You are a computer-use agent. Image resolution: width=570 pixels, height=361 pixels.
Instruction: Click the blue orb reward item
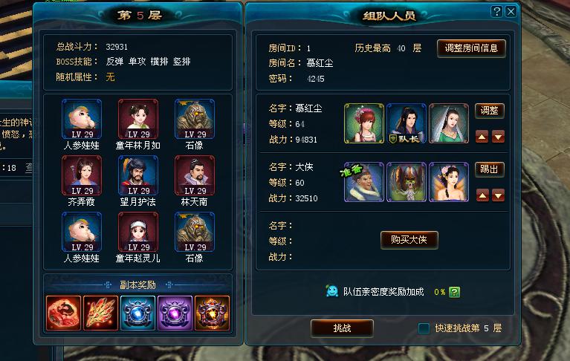tap(137, 313)
